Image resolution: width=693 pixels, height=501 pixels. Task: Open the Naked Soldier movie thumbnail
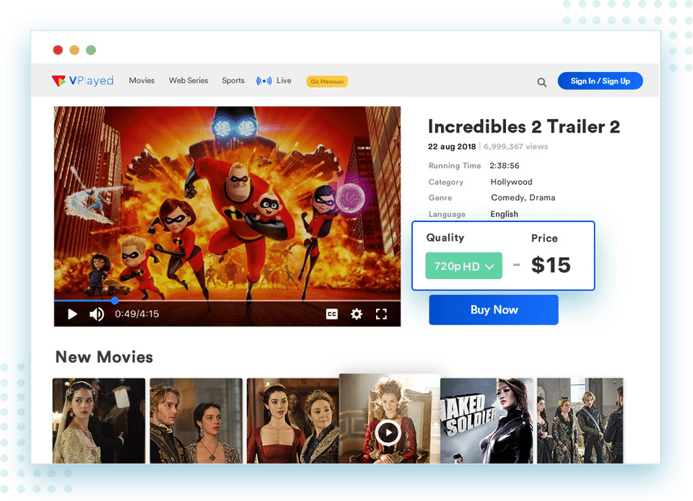pos(487,421)
